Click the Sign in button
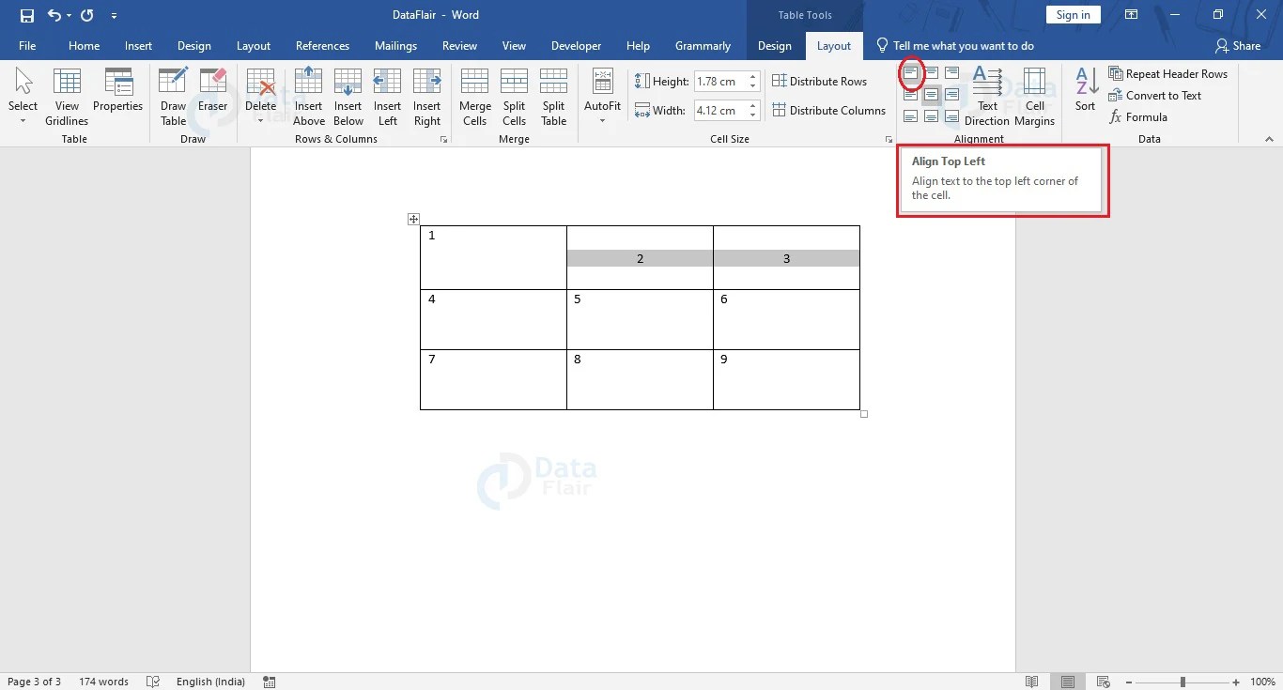This screenshot has width=1283, height=690. coord(1071,14)
